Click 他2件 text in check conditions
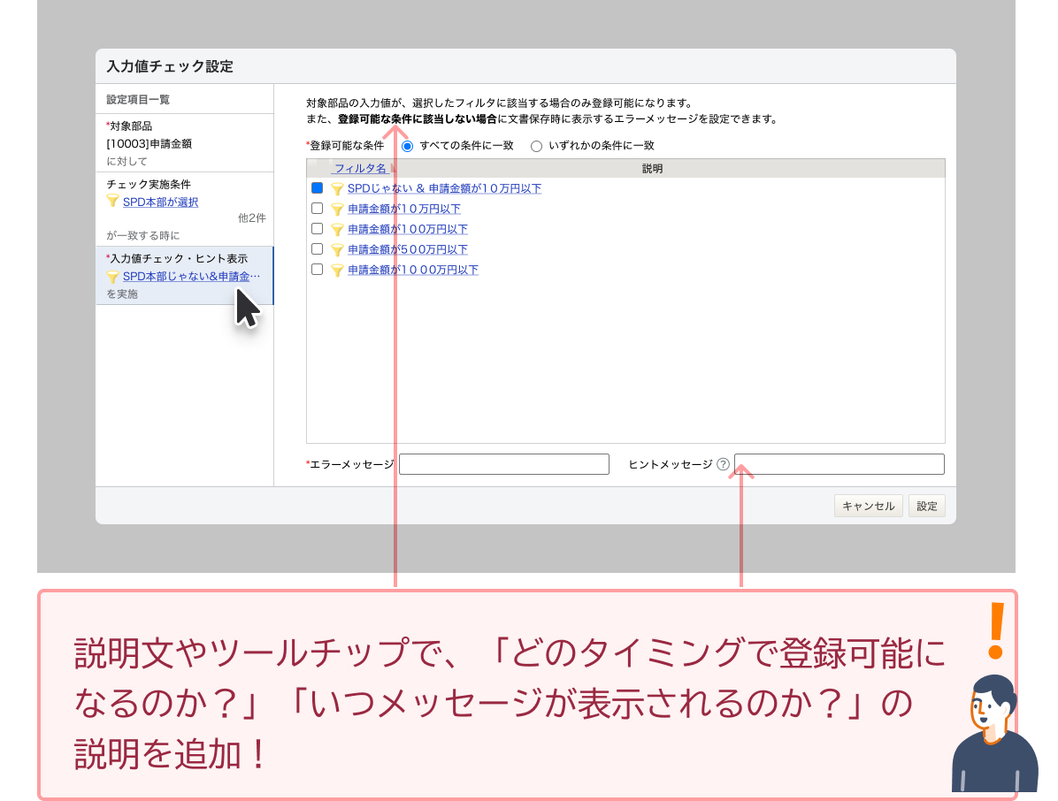 tap(252, 217)
